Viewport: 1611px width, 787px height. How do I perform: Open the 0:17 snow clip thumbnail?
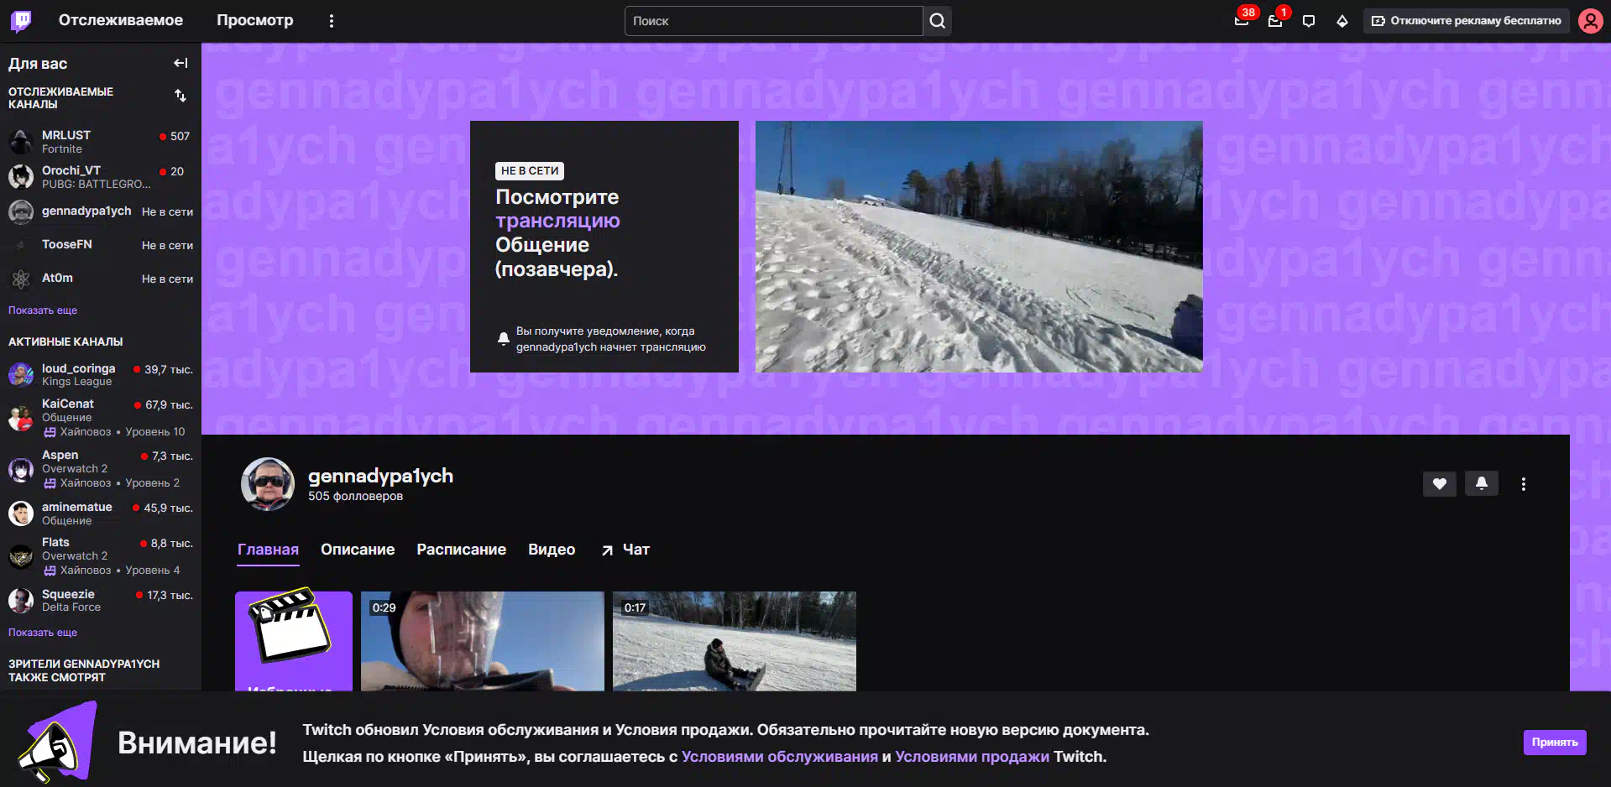coord(735,641)
